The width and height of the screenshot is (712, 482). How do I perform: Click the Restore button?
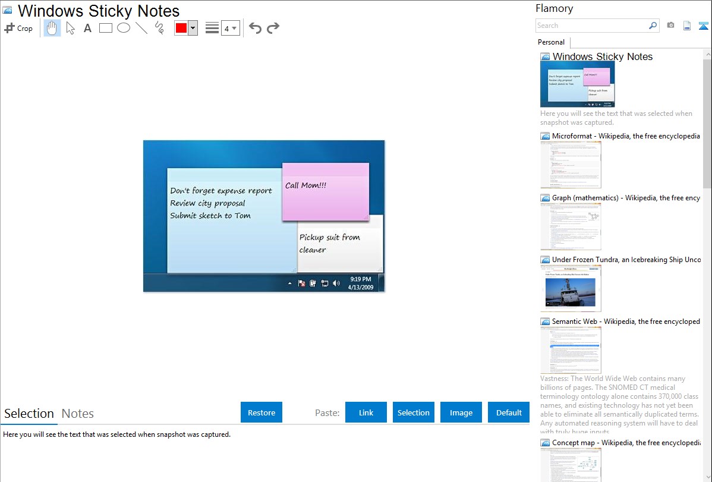click(262, 412)
